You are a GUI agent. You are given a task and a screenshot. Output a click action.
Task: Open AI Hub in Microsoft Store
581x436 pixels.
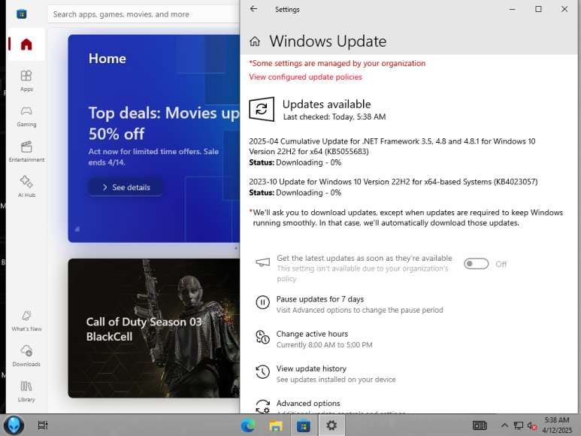[26, 186]
